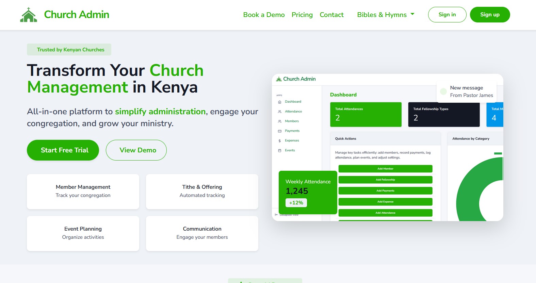Expand the Bibles & Hymns dropdown
The height and width of the screenshot is (283, 536).
(386, 15)
